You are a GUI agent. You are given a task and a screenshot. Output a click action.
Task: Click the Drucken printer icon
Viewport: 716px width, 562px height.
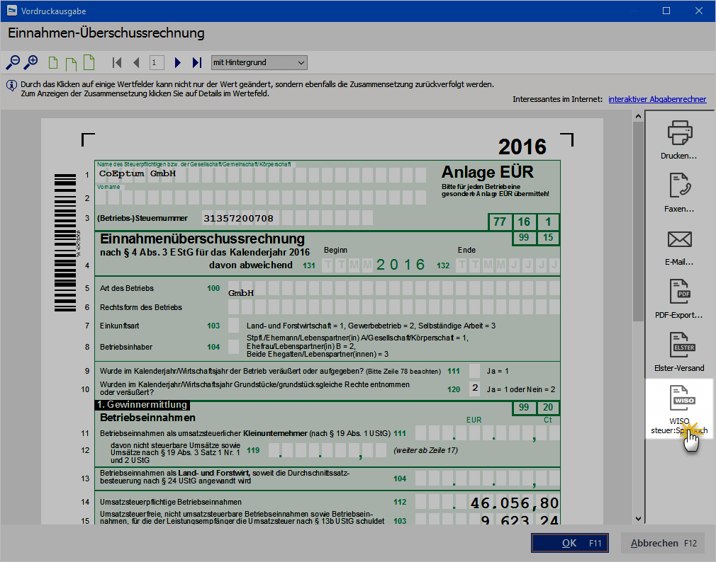680,132
